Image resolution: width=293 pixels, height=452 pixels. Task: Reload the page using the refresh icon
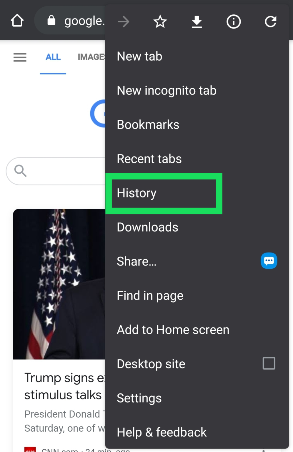270,21
